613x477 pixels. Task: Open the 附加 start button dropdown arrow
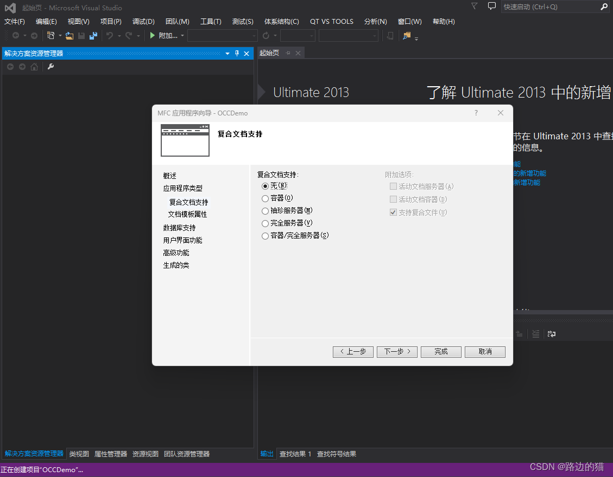(182, 36)
